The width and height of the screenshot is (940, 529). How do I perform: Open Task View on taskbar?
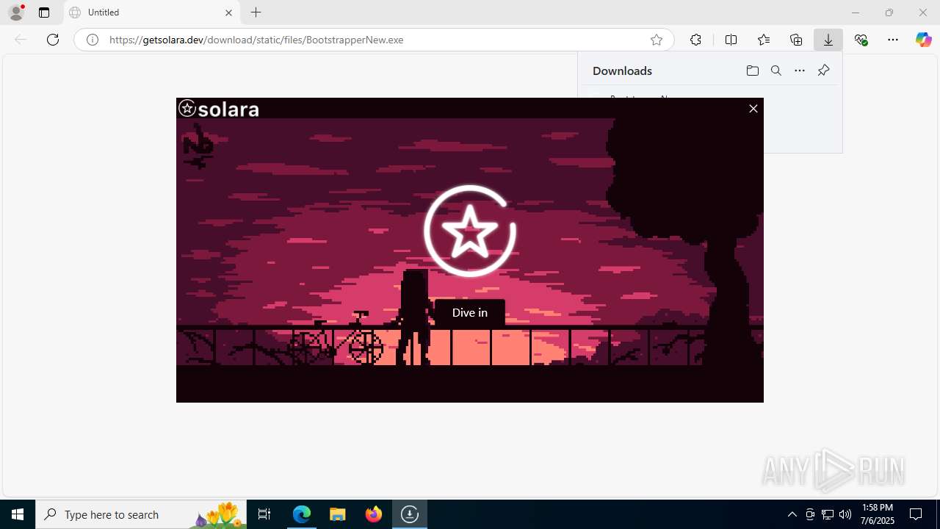click(264, 514)
